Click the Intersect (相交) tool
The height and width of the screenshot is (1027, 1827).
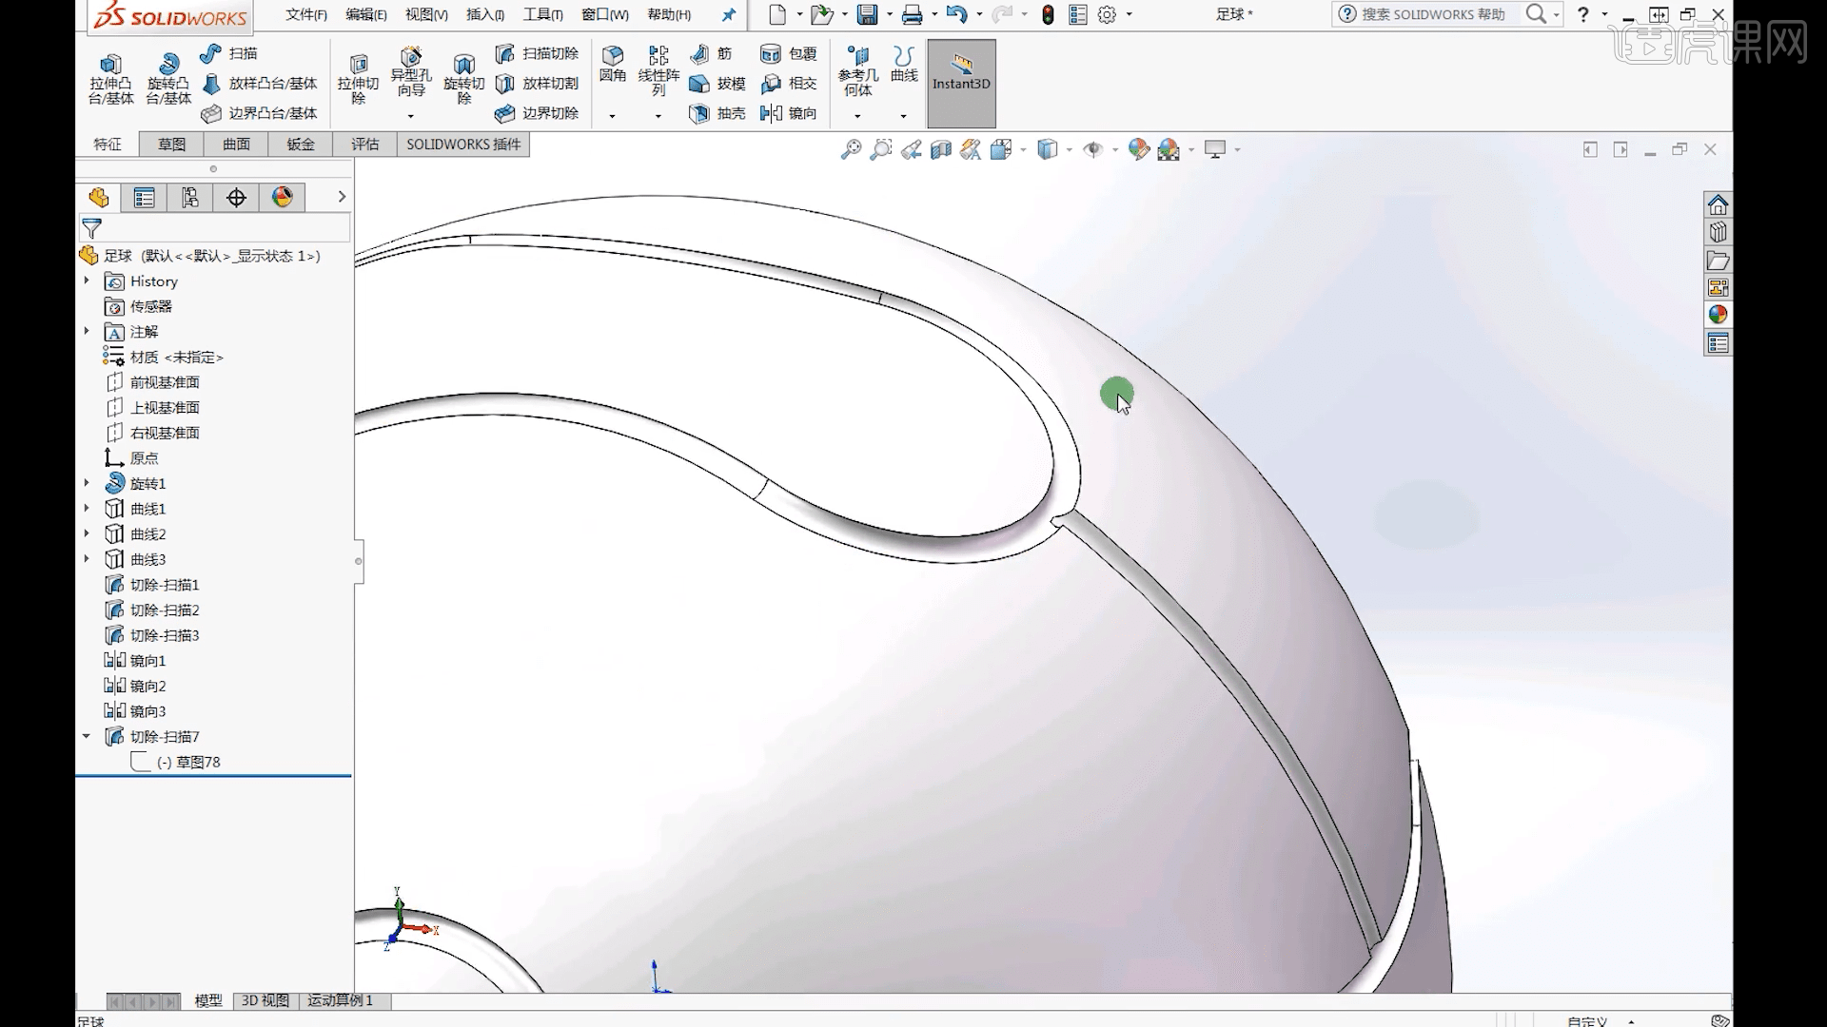[x=789, y=84]
